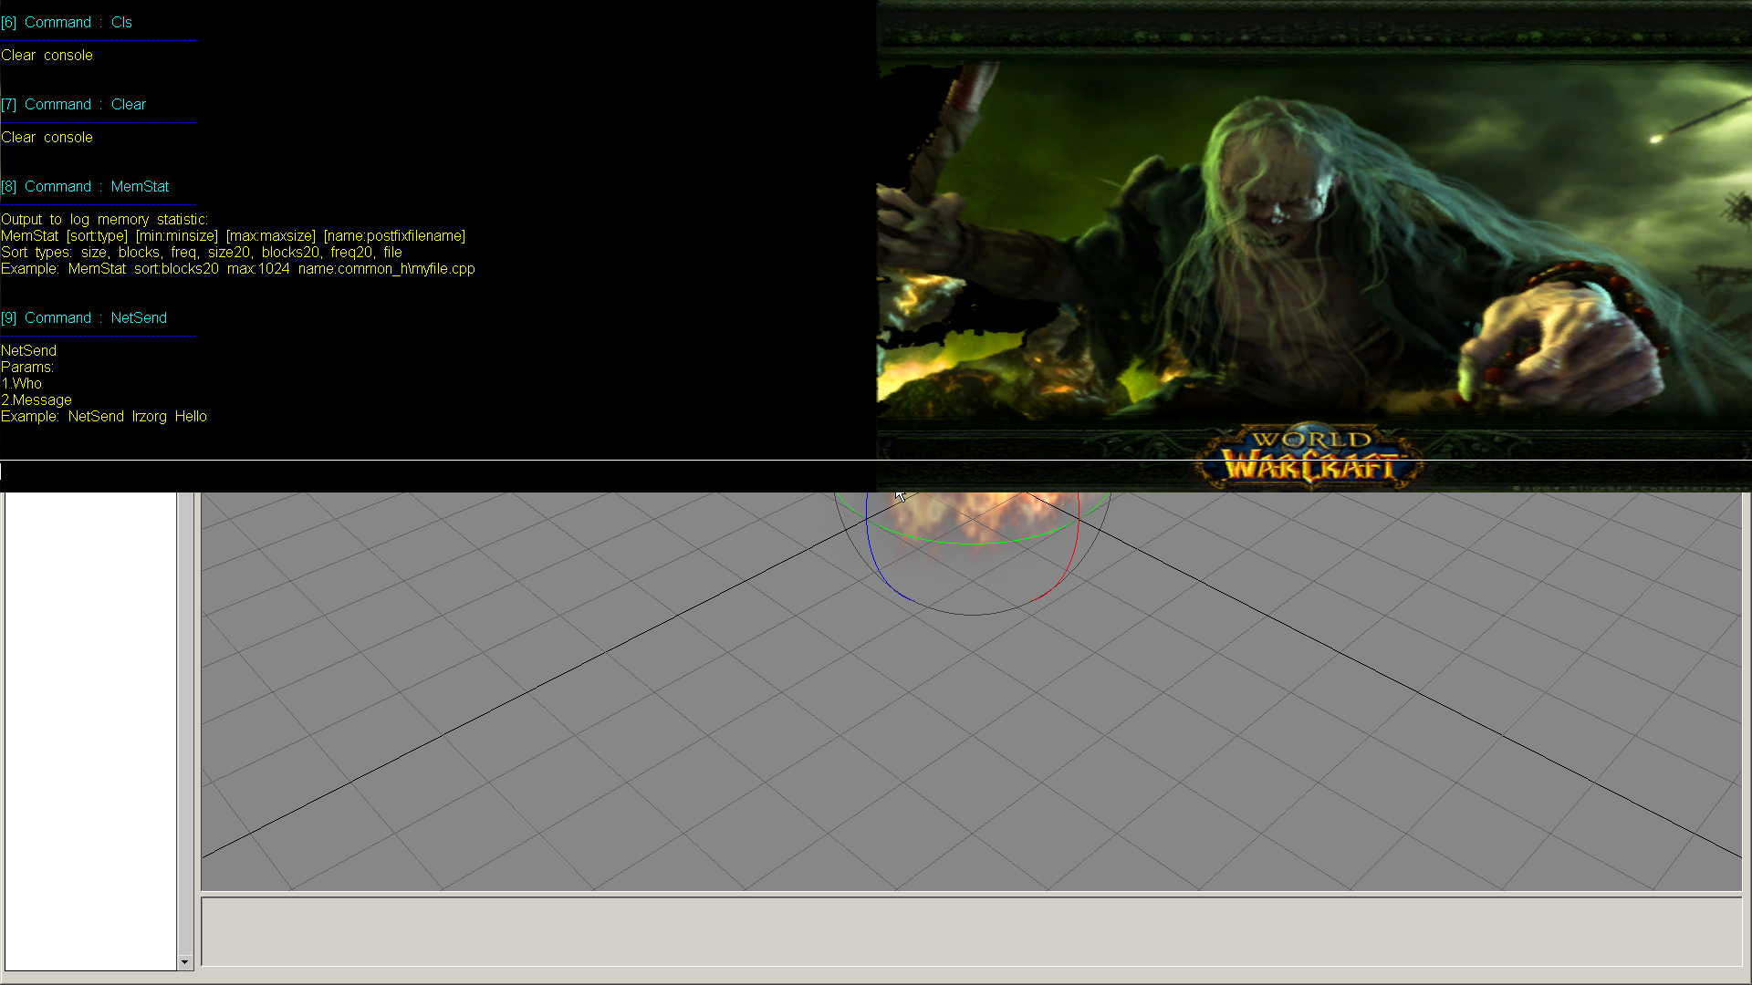The height and width of the screenshot is (985, 1752).
Task: Click the green arc of rotation gizmo
Action: 972,544
